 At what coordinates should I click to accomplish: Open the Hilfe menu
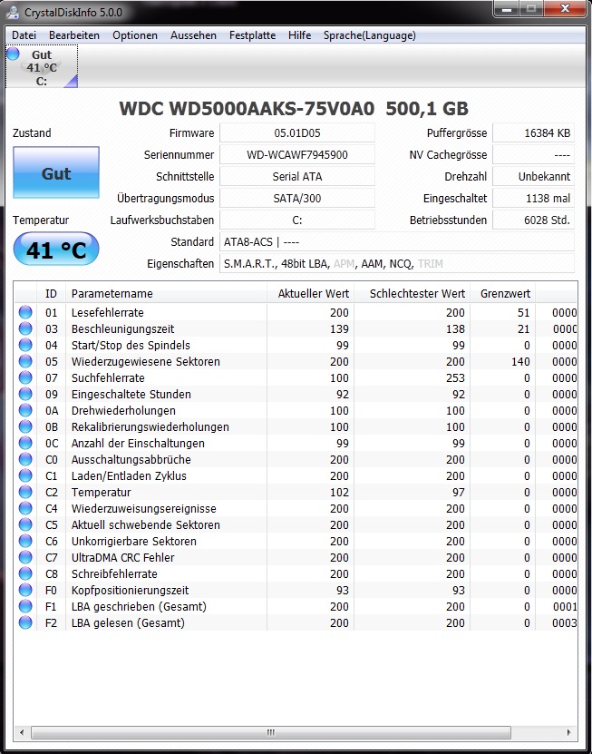coord(299,35)
